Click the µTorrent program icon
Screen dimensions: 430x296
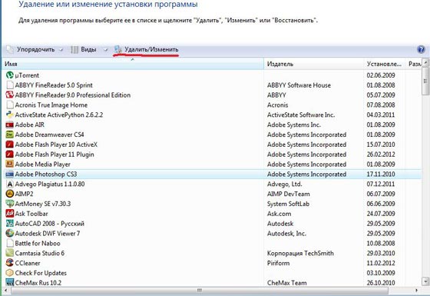tap(9, 75)
